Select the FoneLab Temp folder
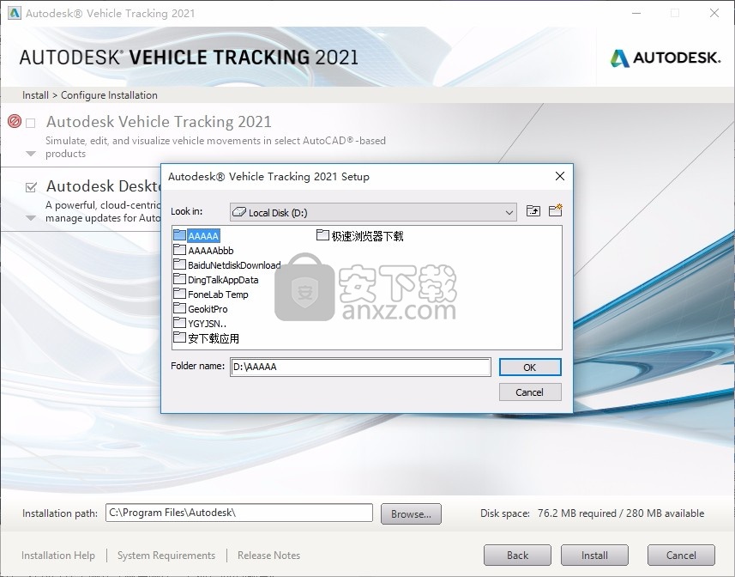Viewport: 735px width, 577px height. coord(211,295)
